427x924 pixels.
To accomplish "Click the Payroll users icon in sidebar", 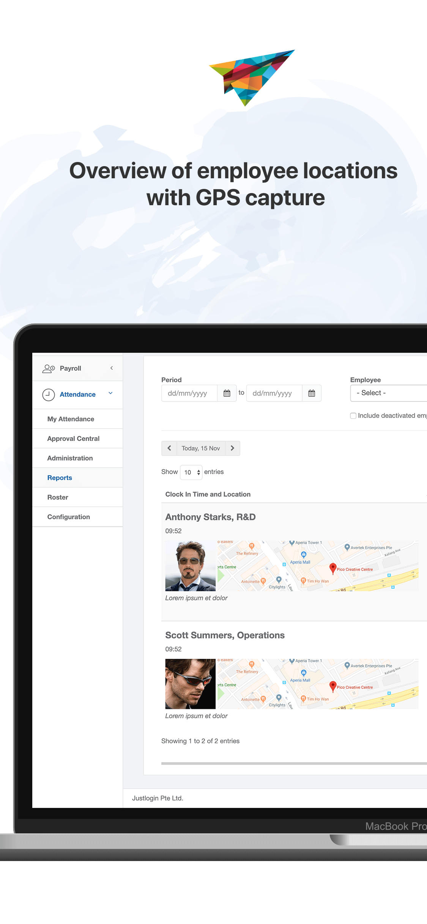I will click(x=49, y=368).
